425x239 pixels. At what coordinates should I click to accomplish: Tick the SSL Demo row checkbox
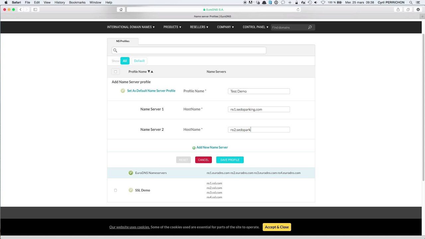[116, 190]
